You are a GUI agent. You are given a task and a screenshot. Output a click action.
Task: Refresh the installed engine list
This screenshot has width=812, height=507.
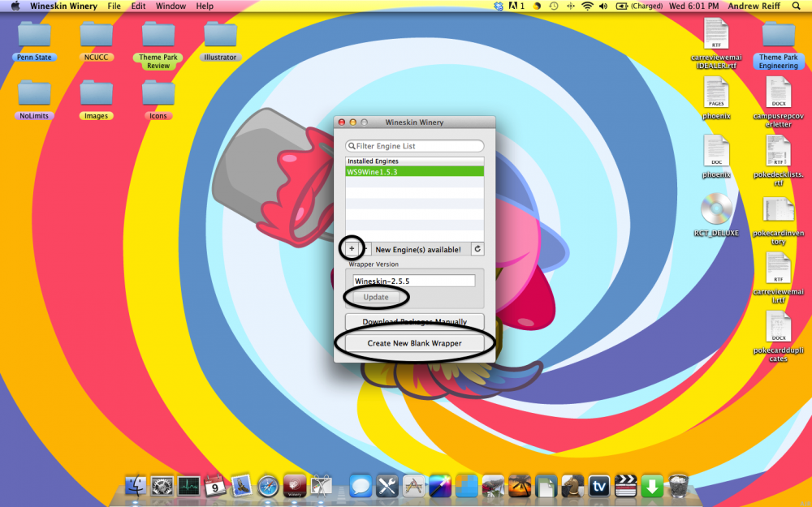(477, 249)
